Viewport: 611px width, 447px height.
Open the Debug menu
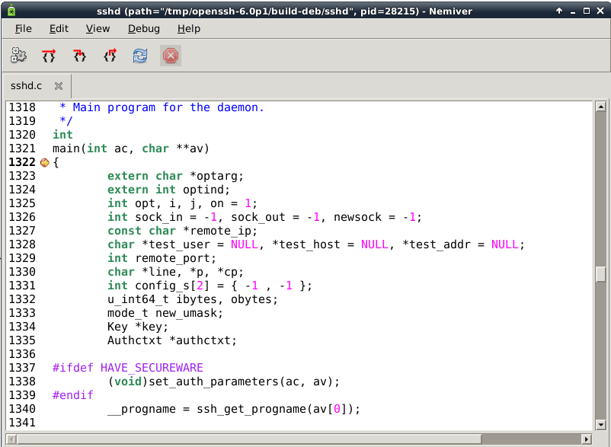click(x=144, y=29)
